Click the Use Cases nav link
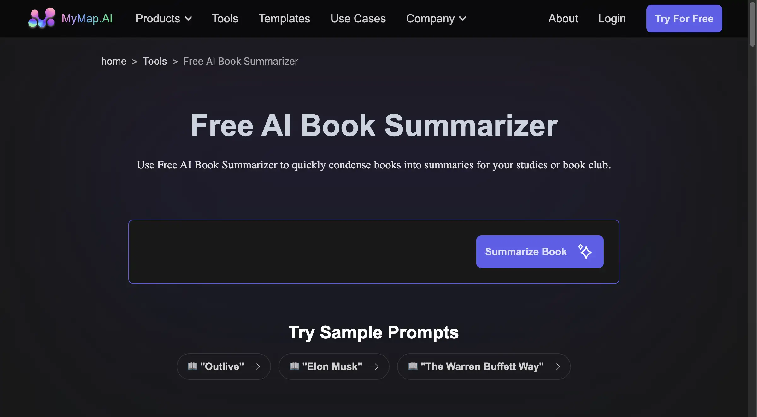This screenshot has height=417, width=757. point(358,19)
